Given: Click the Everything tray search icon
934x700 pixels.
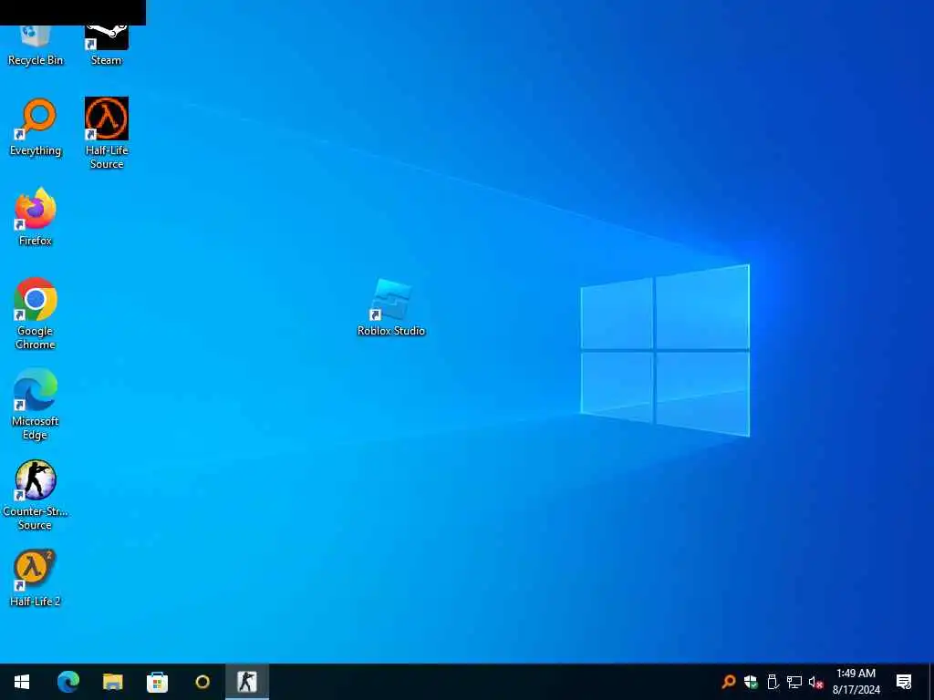Looking at the screenshot, I should 729,682.
